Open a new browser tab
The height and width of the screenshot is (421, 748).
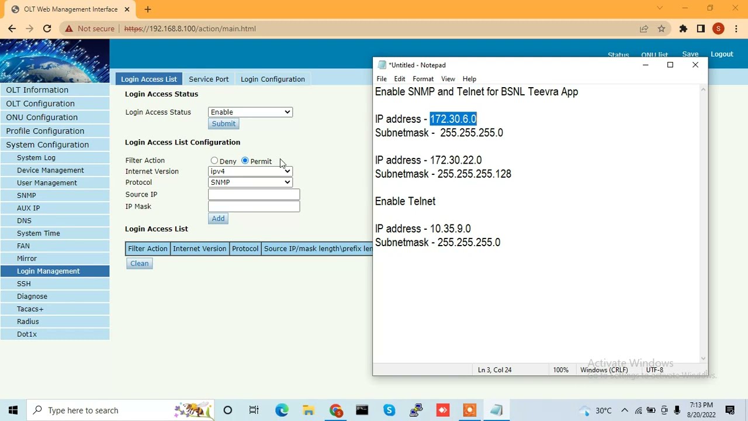pos(148,9)
